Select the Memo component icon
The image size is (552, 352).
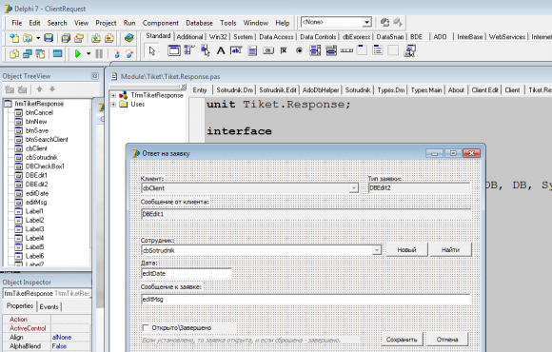pos(252,50)
